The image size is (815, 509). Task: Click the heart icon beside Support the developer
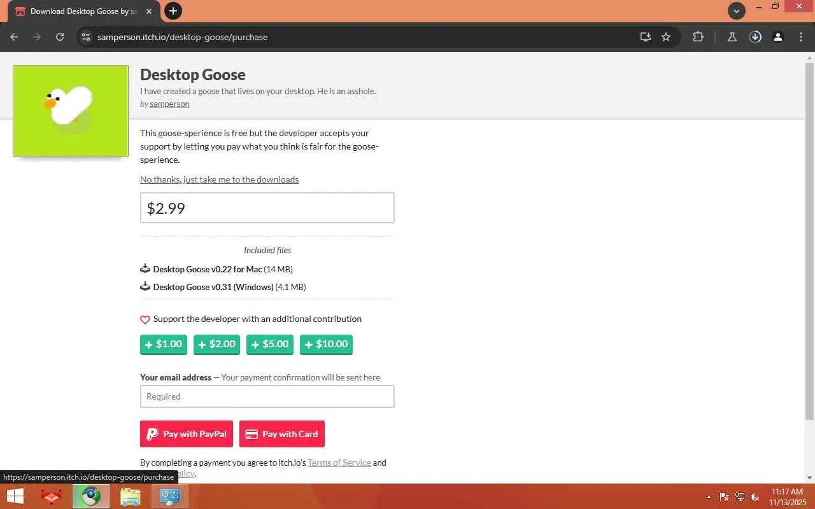coord(145,319)
